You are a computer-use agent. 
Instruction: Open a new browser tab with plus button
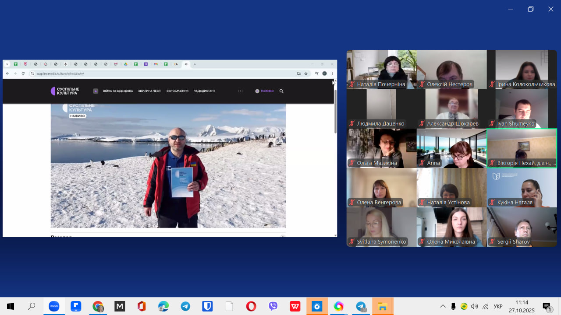pyautogui.click(x=195, y=64)
